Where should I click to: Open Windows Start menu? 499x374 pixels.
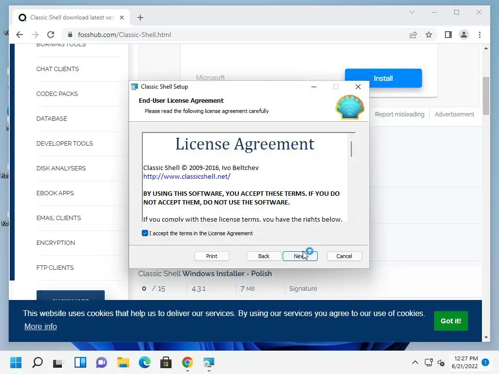(x=16, y=362)
